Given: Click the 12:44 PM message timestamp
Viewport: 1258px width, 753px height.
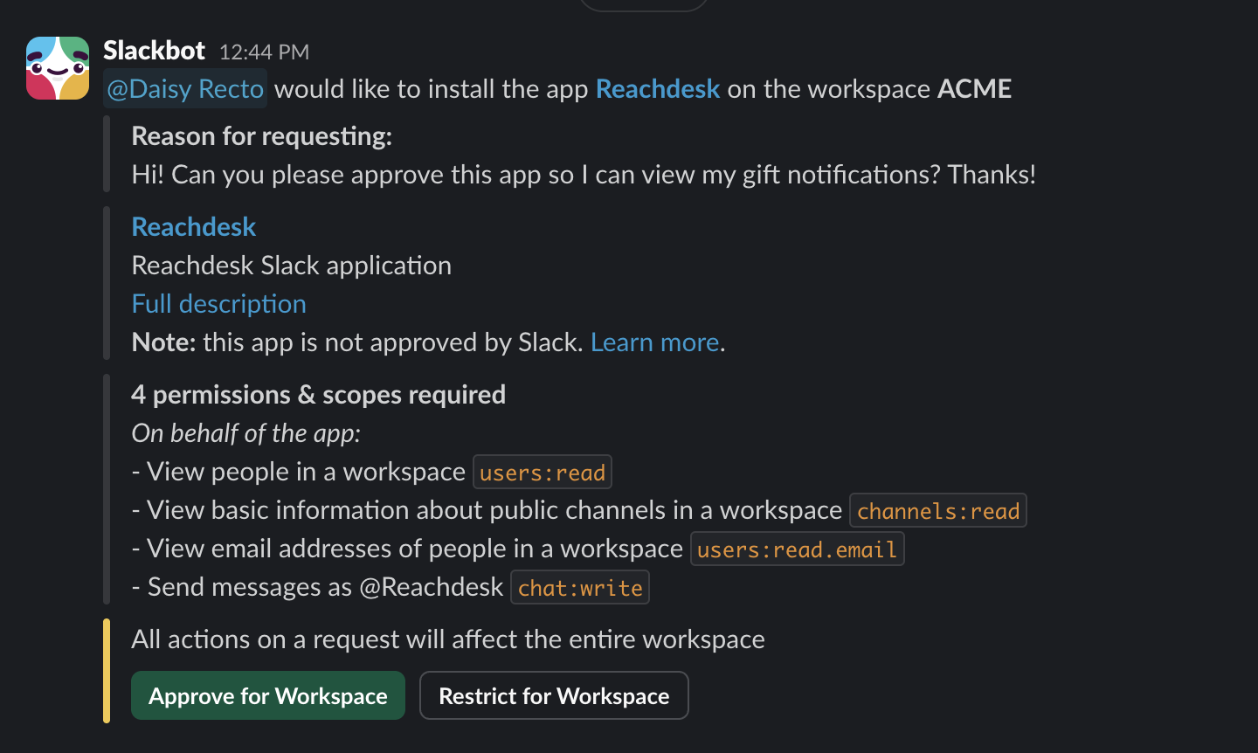Looking at the screenshot, I should (x=264, y=52).
